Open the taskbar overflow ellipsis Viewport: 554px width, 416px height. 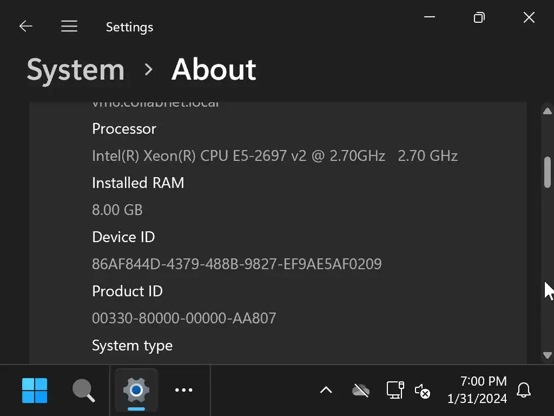[184, 390]
